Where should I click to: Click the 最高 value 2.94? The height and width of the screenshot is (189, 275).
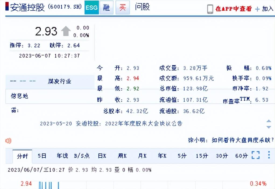133,78
